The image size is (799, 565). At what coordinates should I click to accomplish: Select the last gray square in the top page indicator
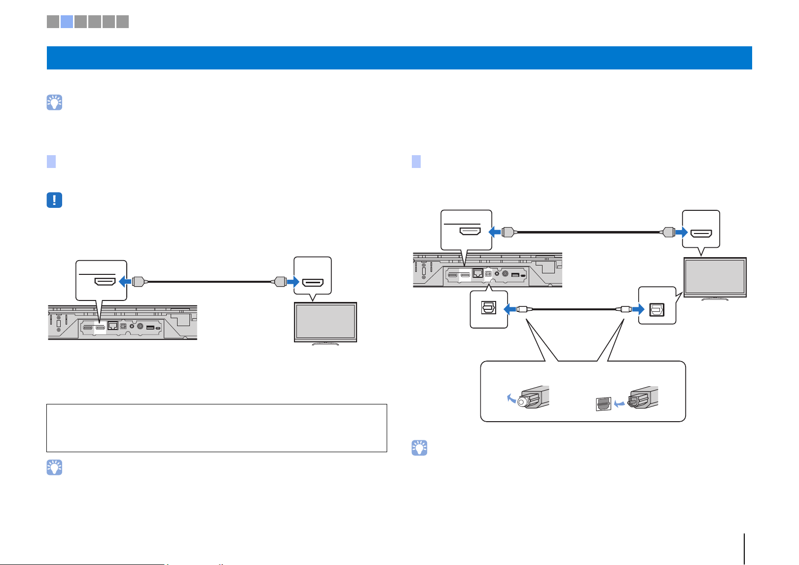122,21
